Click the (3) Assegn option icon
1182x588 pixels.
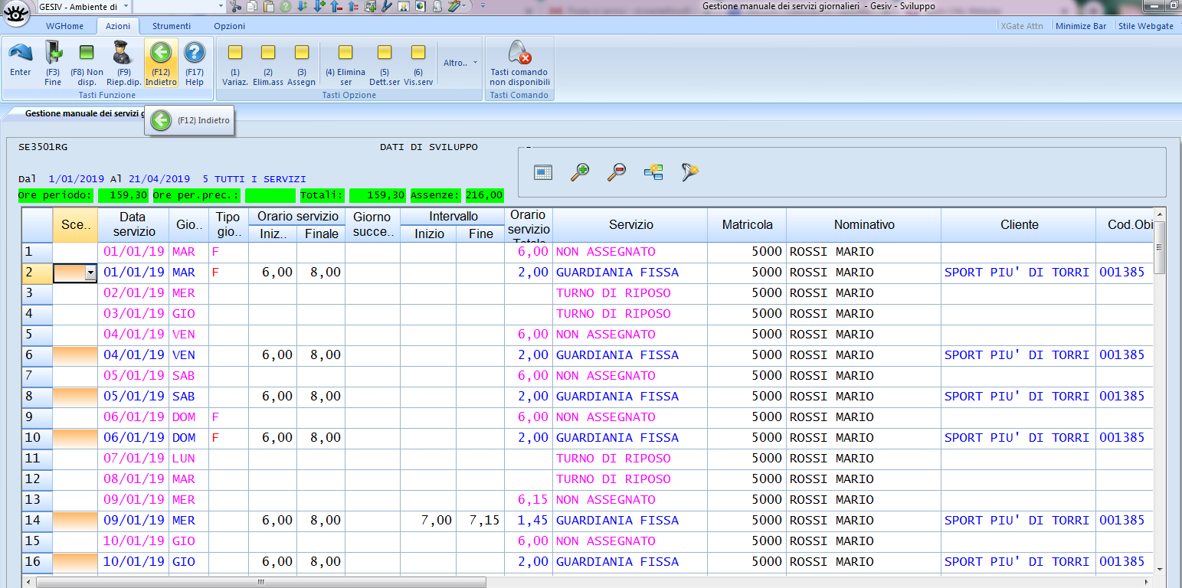click(x=302, y=61)
